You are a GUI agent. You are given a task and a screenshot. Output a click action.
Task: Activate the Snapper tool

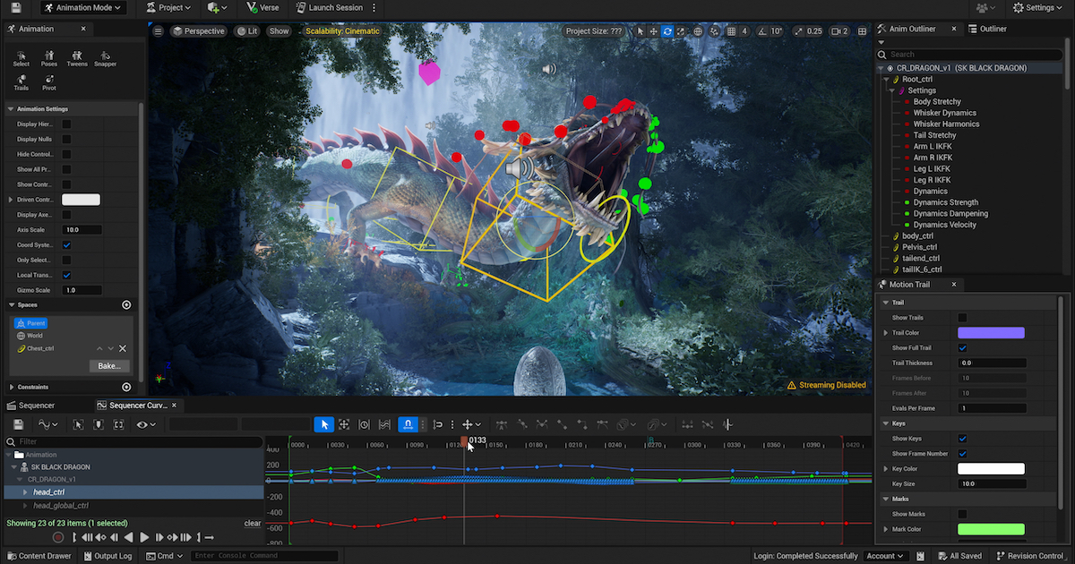tap(105, 59)
